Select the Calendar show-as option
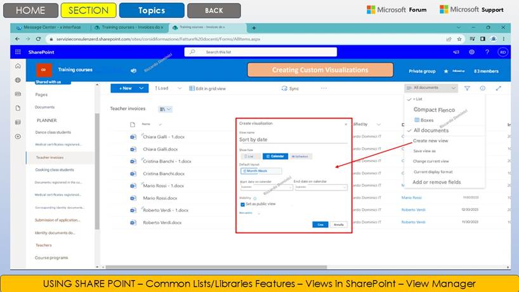The width and height of the screenshot is (519, 292). click(275, 156)
